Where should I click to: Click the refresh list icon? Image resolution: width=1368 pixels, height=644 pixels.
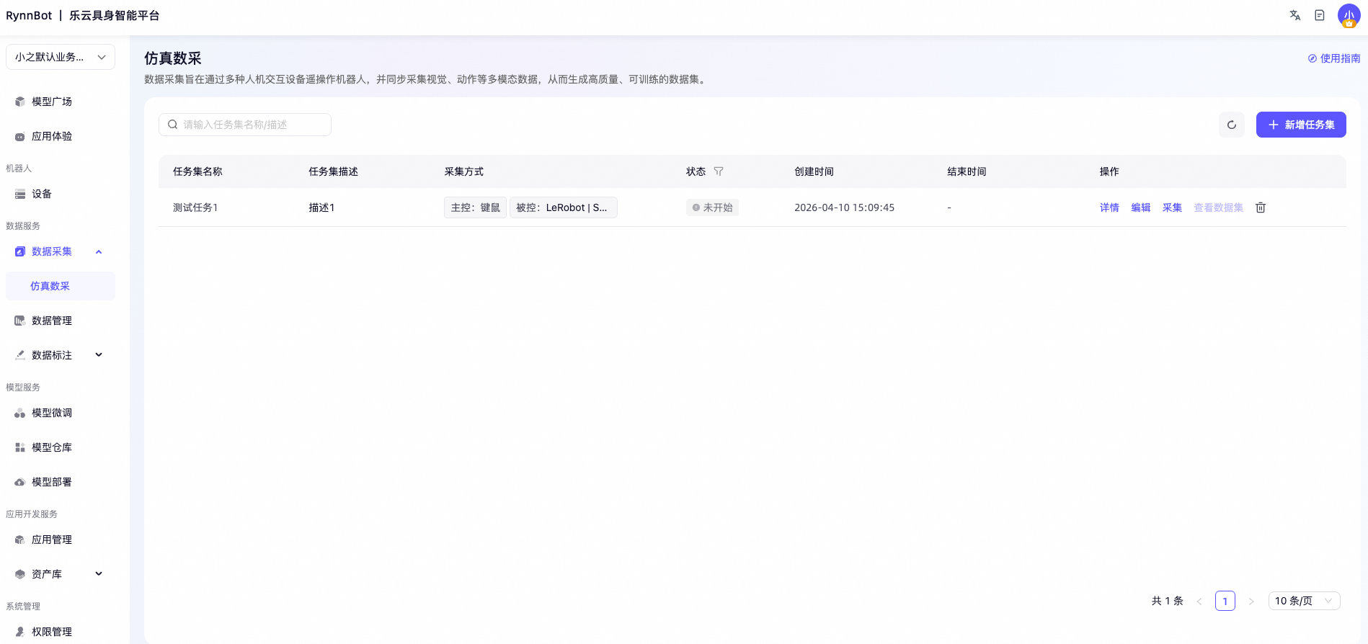coord(1232,125)
